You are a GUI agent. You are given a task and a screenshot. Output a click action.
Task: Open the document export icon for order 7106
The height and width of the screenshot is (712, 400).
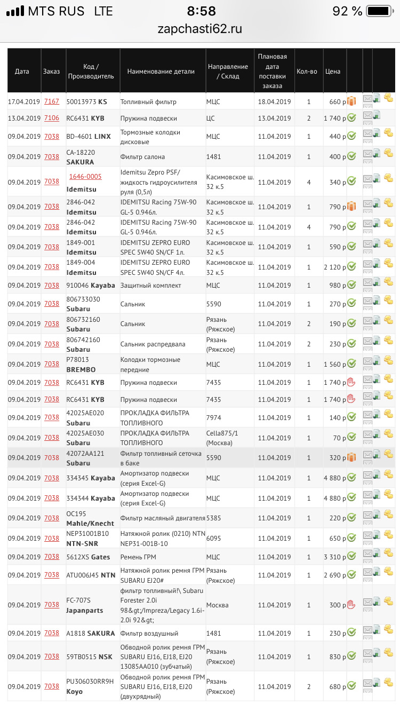(377, 114)
